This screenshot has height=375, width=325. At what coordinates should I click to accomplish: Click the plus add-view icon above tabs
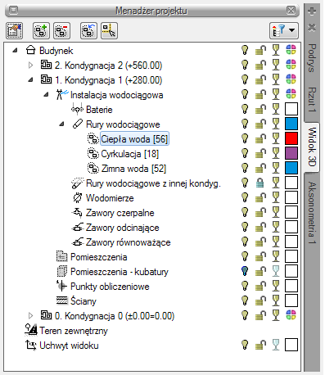tap(312, 11)
